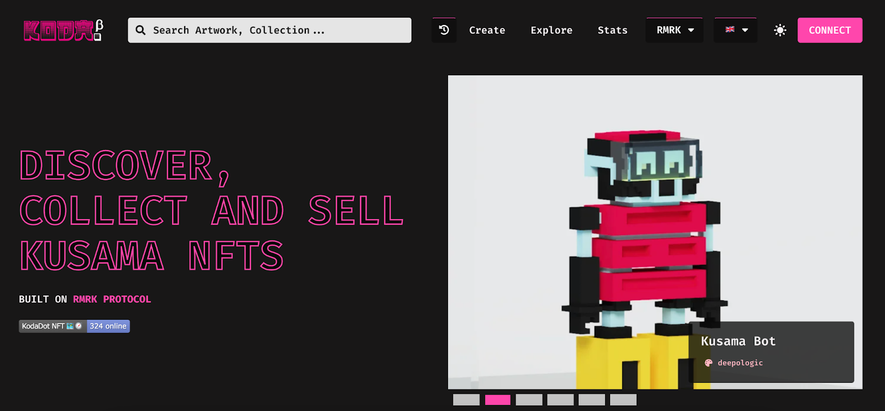
Task: Click the search magnifier icon
Action: tap(140, 30)
